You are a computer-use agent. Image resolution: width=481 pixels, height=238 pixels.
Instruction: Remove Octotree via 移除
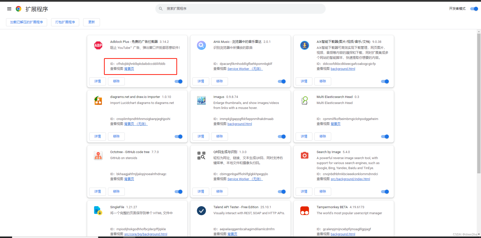pos(116,192)
